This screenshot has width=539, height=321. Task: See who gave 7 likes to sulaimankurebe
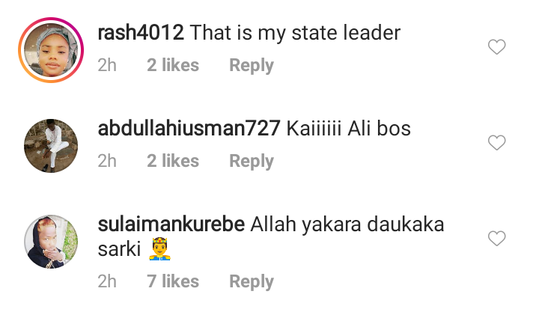pos(173,281)
